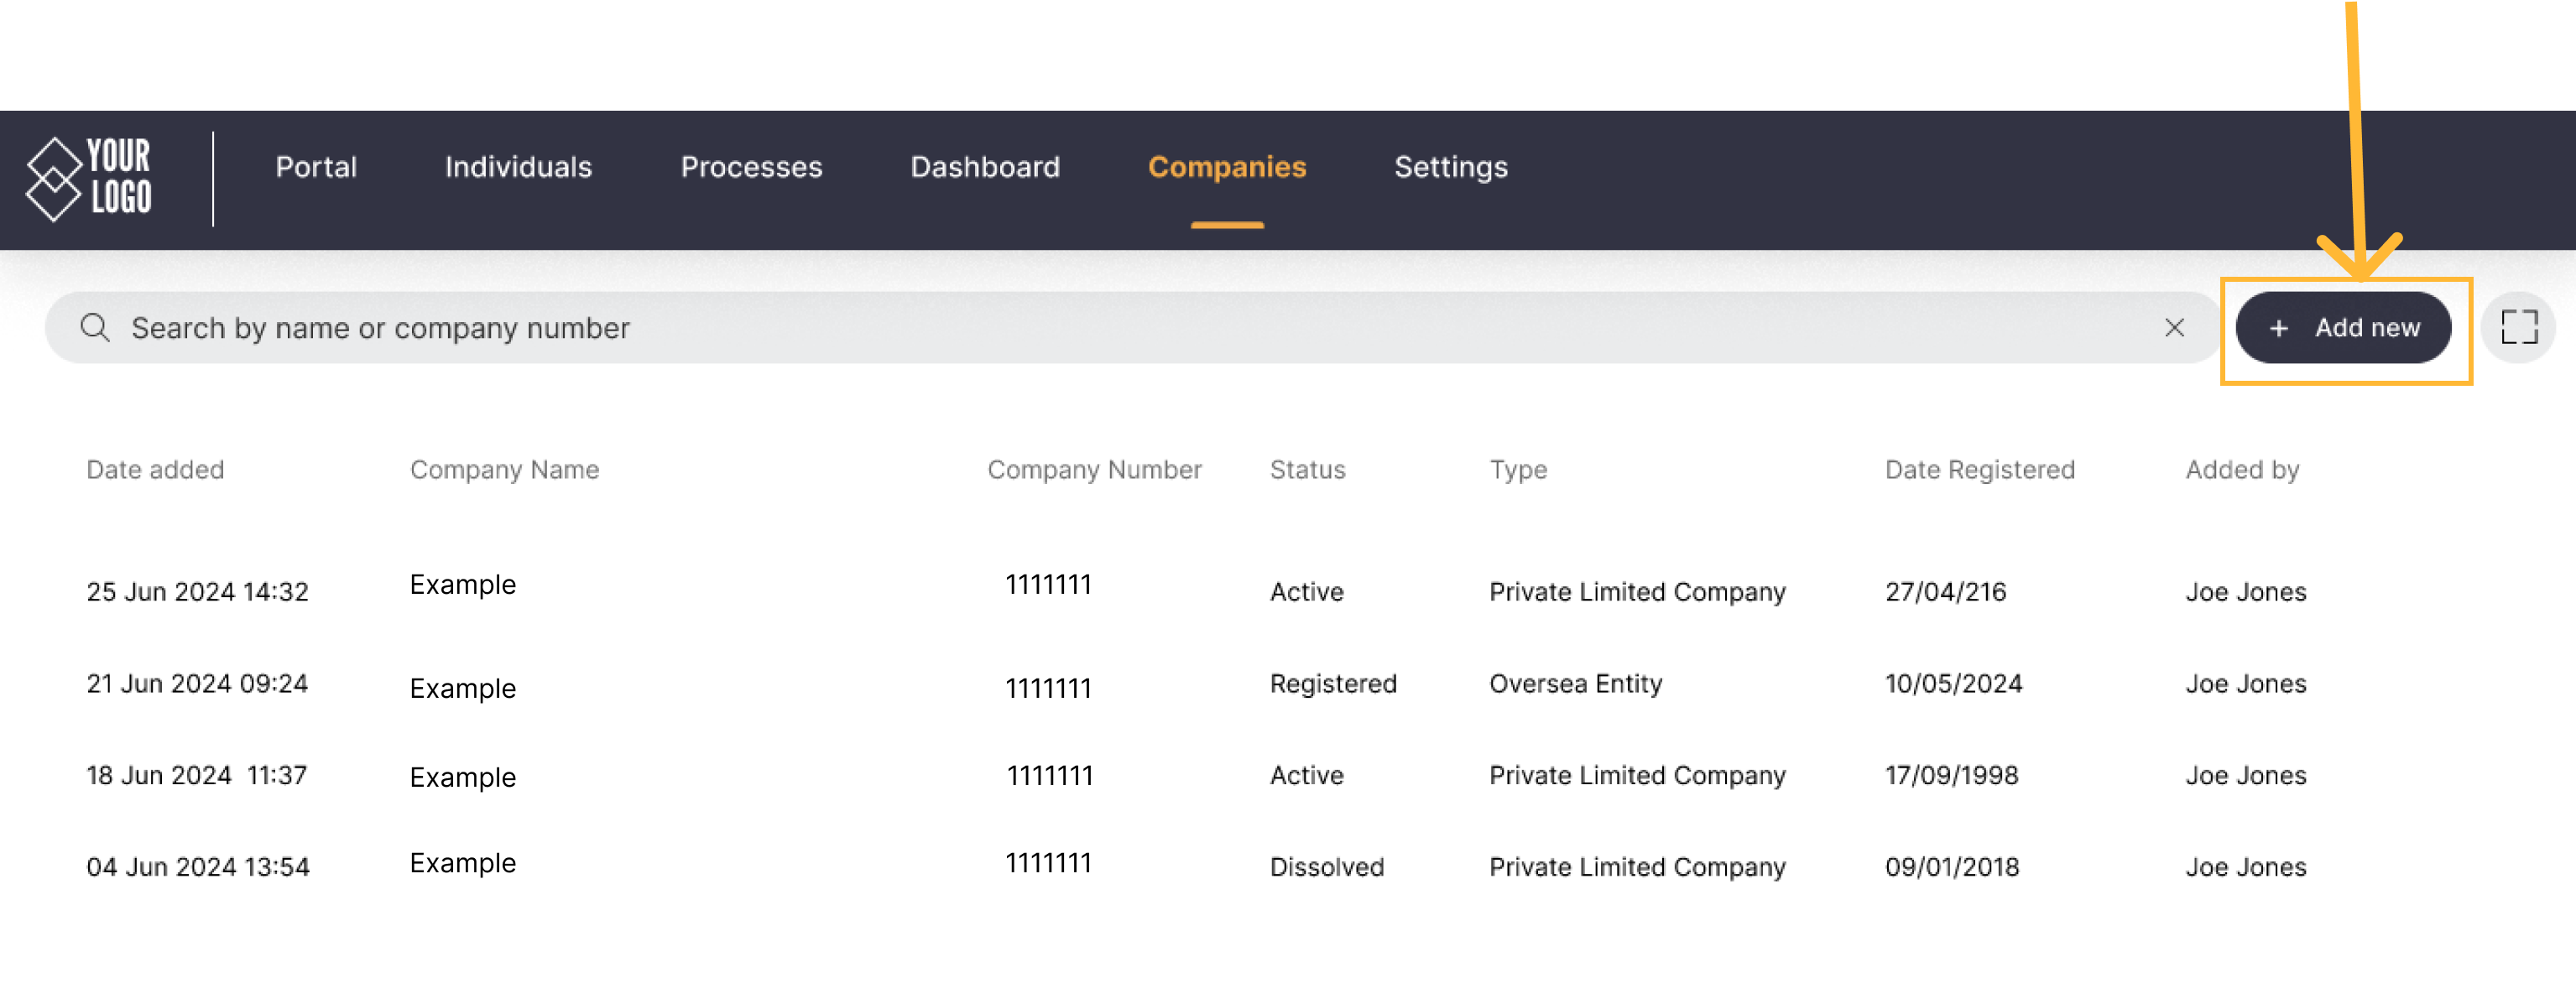Click the fullscreen expand icon
The height and width of the screenshot is (983, 2576).
click(2518, 327)
